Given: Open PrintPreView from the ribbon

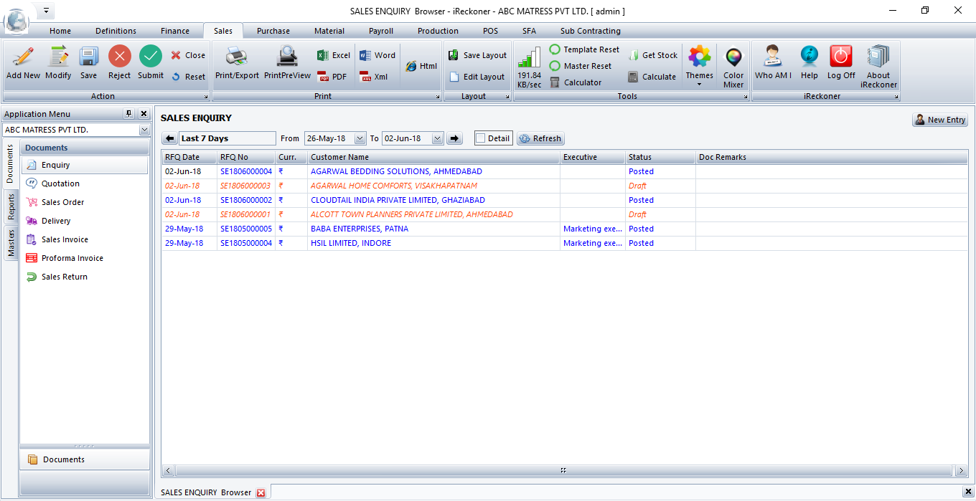Looking at the screenshot, I should pos(287,57).
